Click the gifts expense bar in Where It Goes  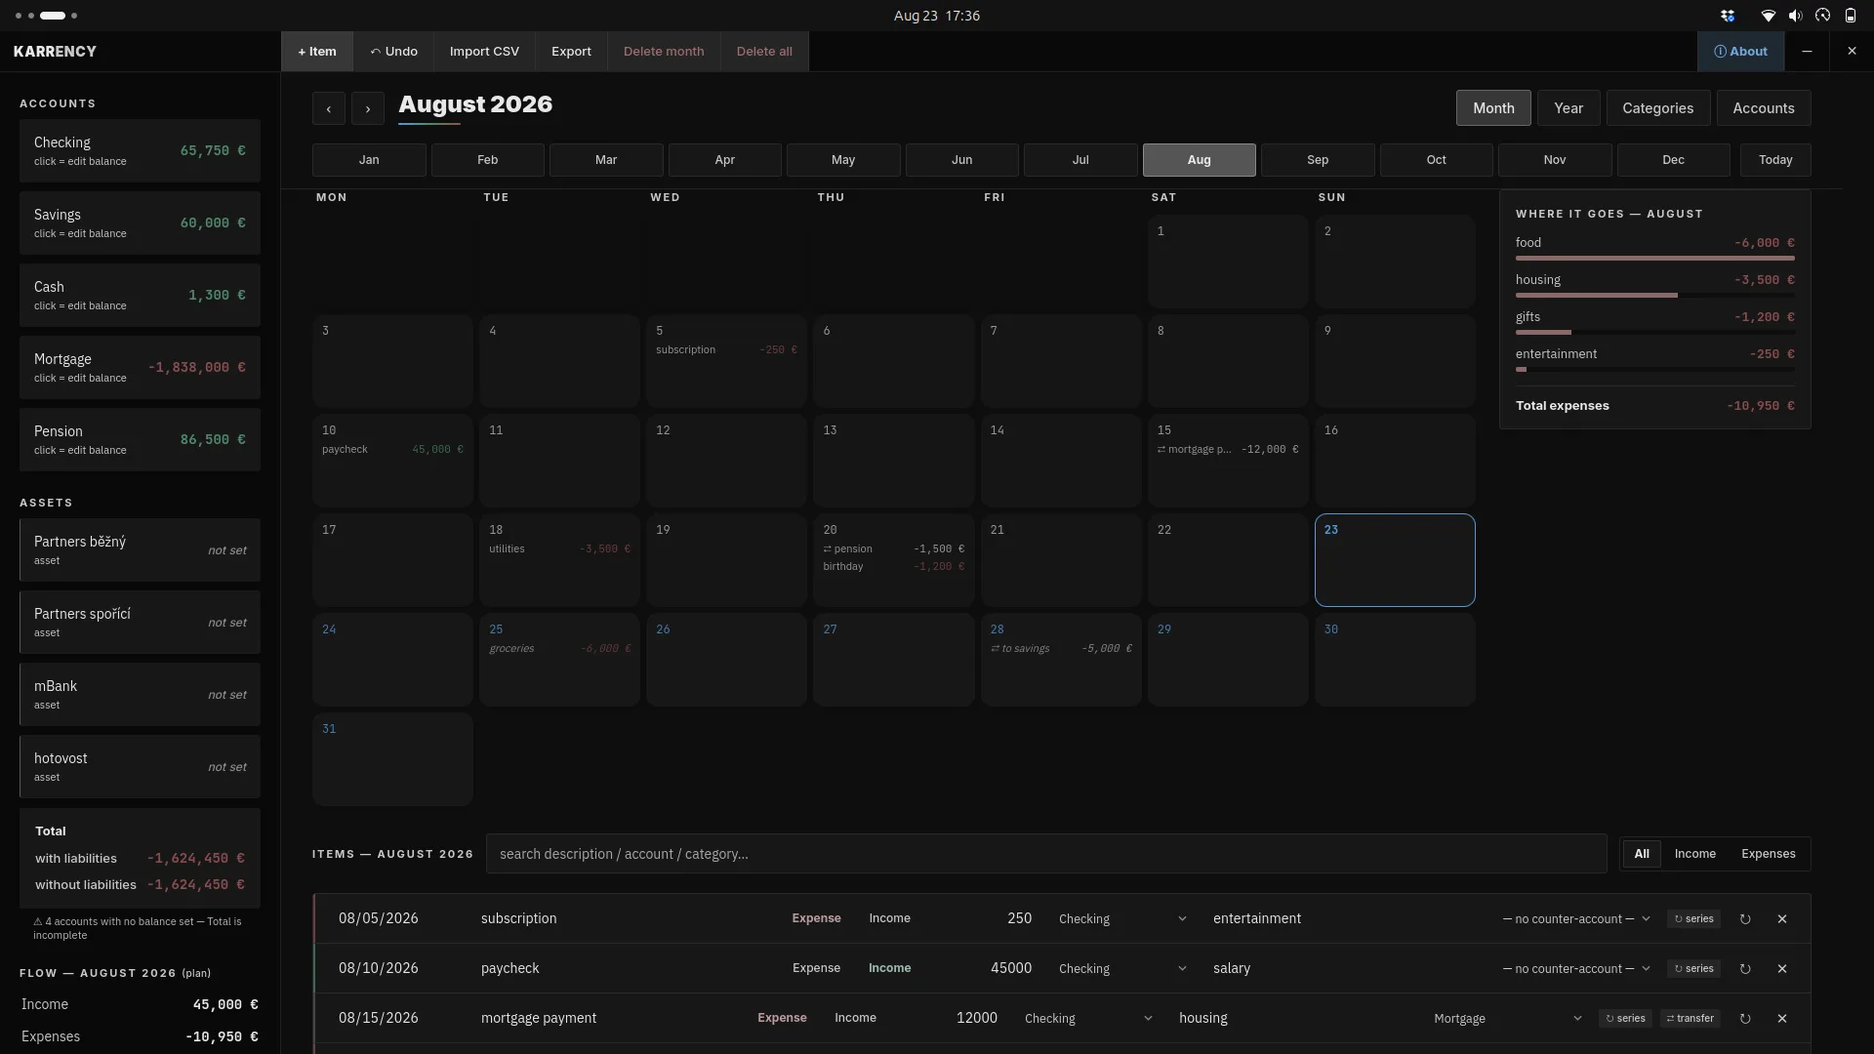coord(1654,333)
